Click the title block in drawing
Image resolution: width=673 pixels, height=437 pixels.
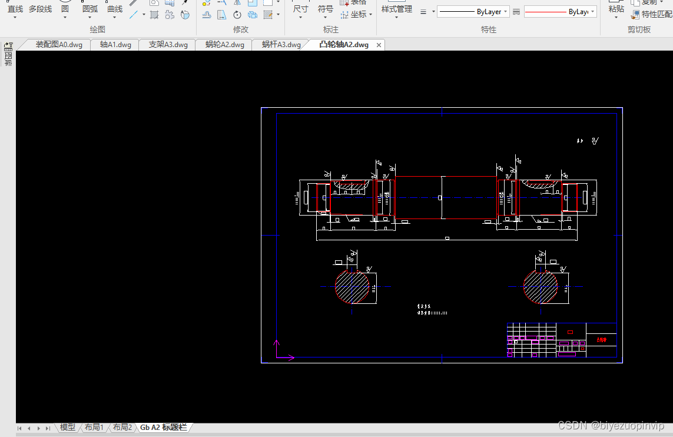click(x=562, y=340)
